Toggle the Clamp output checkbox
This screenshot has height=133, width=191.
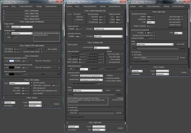click(x=31, y=85)
